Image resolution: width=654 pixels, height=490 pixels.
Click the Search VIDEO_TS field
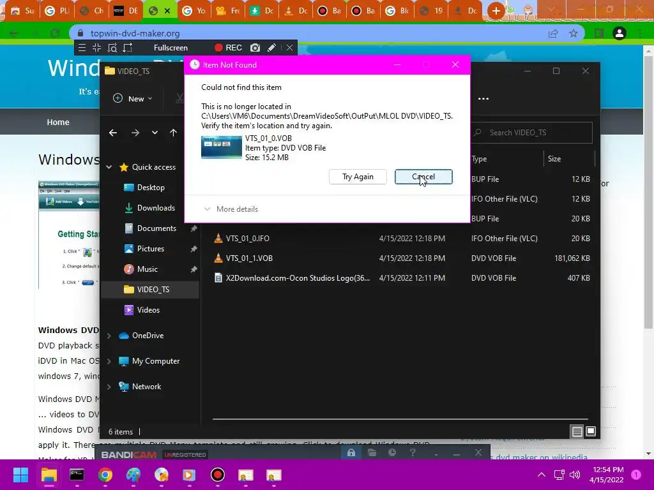[x=532, y=133]
